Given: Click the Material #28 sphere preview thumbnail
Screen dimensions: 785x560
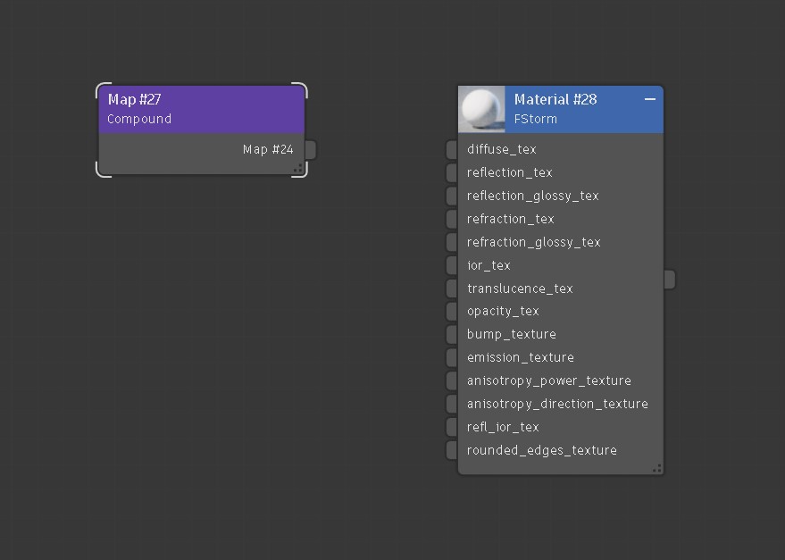Looking at the screenshot, I should 481,109.
